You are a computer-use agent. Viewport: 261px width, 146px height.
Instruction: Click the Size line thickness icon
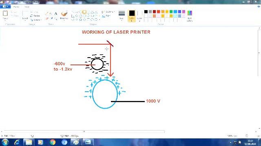pos(122,13)
